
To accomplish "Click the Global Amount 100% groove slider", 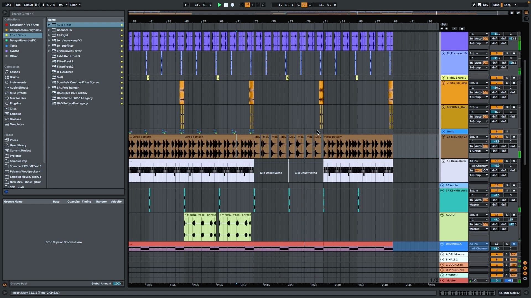I will pyautogui.click(x=118, y=283).
